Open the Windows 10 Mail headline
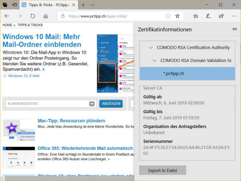 pyautogui.click(x=42, y=40)
